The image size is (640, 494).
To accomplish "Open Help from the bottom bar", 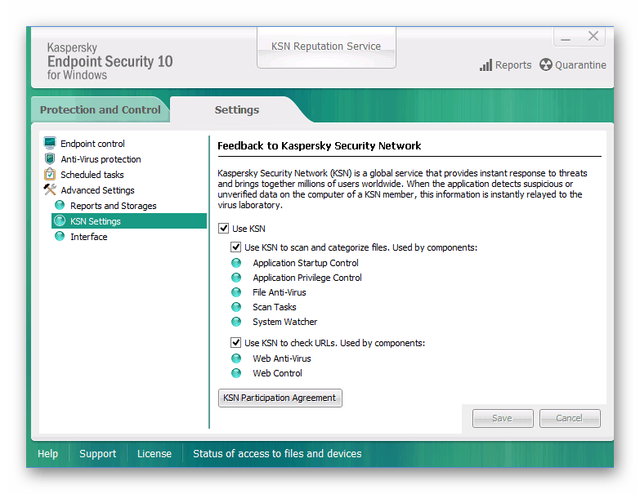I will (47, 454).
